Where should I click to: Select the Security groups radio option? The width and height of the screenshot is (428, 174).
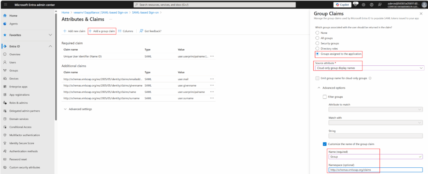pos(318,43)
